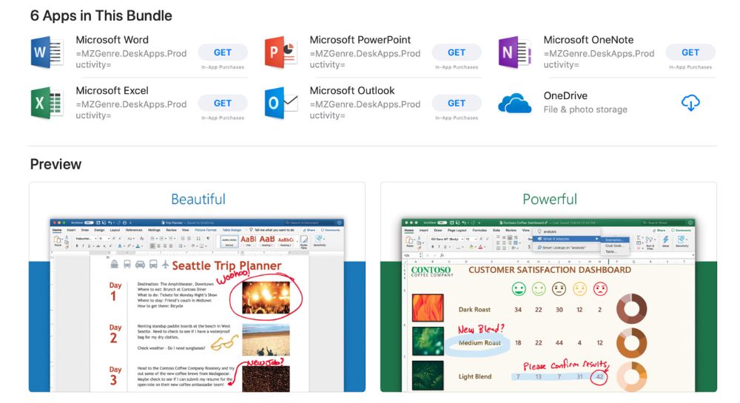This screenshot has height=403, width=740.
Task: Click 'CUSTOMER SATISFACTION DASHBOARD' in Excel preview
Action: pyautogui.click(x=549, y=270)
